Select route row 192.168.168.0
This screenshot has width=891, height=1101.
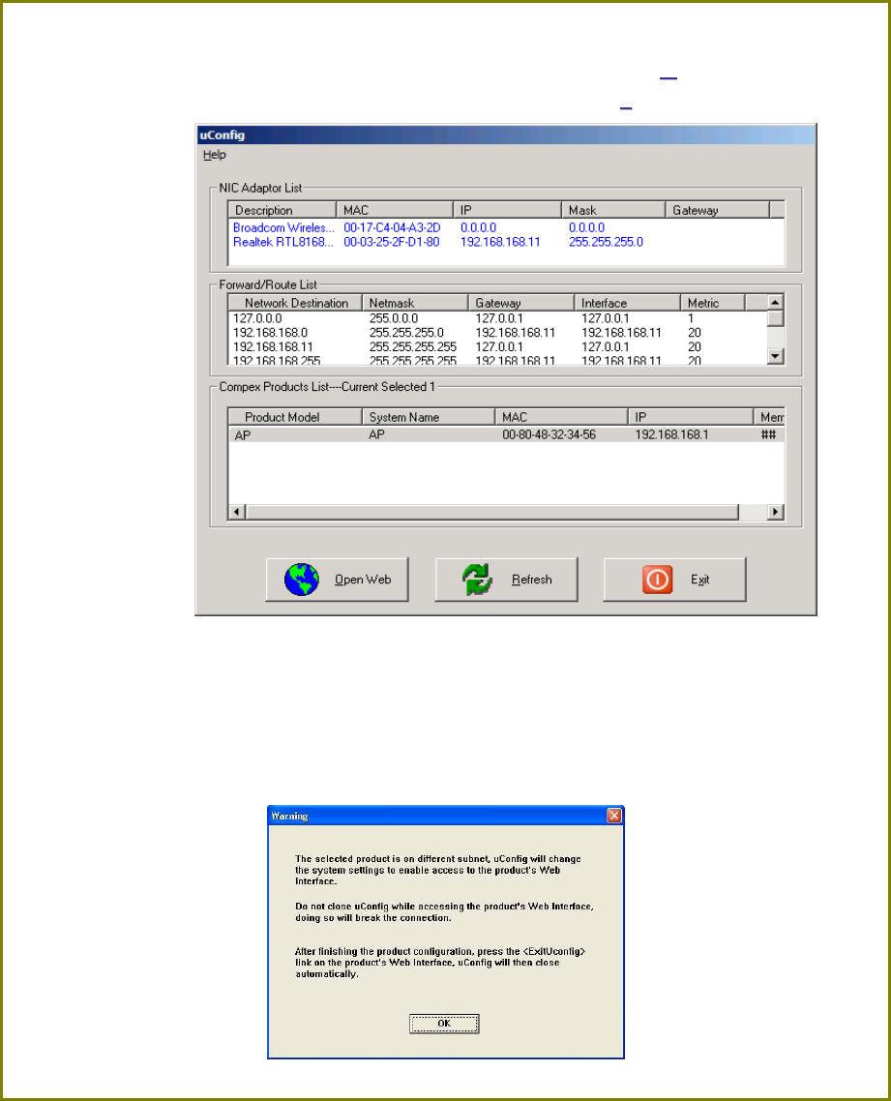tap(498, 332)
